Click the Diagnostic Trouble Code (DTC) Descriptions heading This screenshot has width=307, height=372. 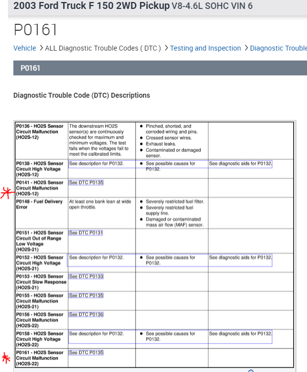point(82,95)
